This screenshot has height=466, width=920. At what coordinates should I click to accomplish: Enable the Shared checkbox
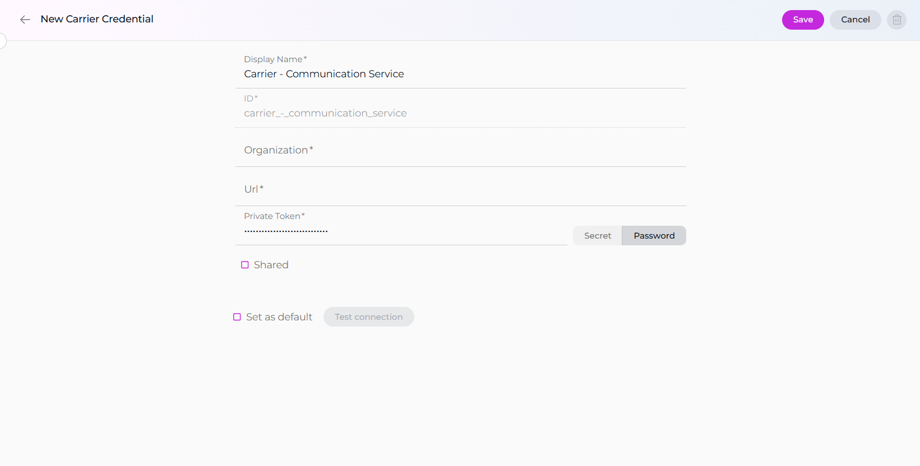tap(245, 265)
